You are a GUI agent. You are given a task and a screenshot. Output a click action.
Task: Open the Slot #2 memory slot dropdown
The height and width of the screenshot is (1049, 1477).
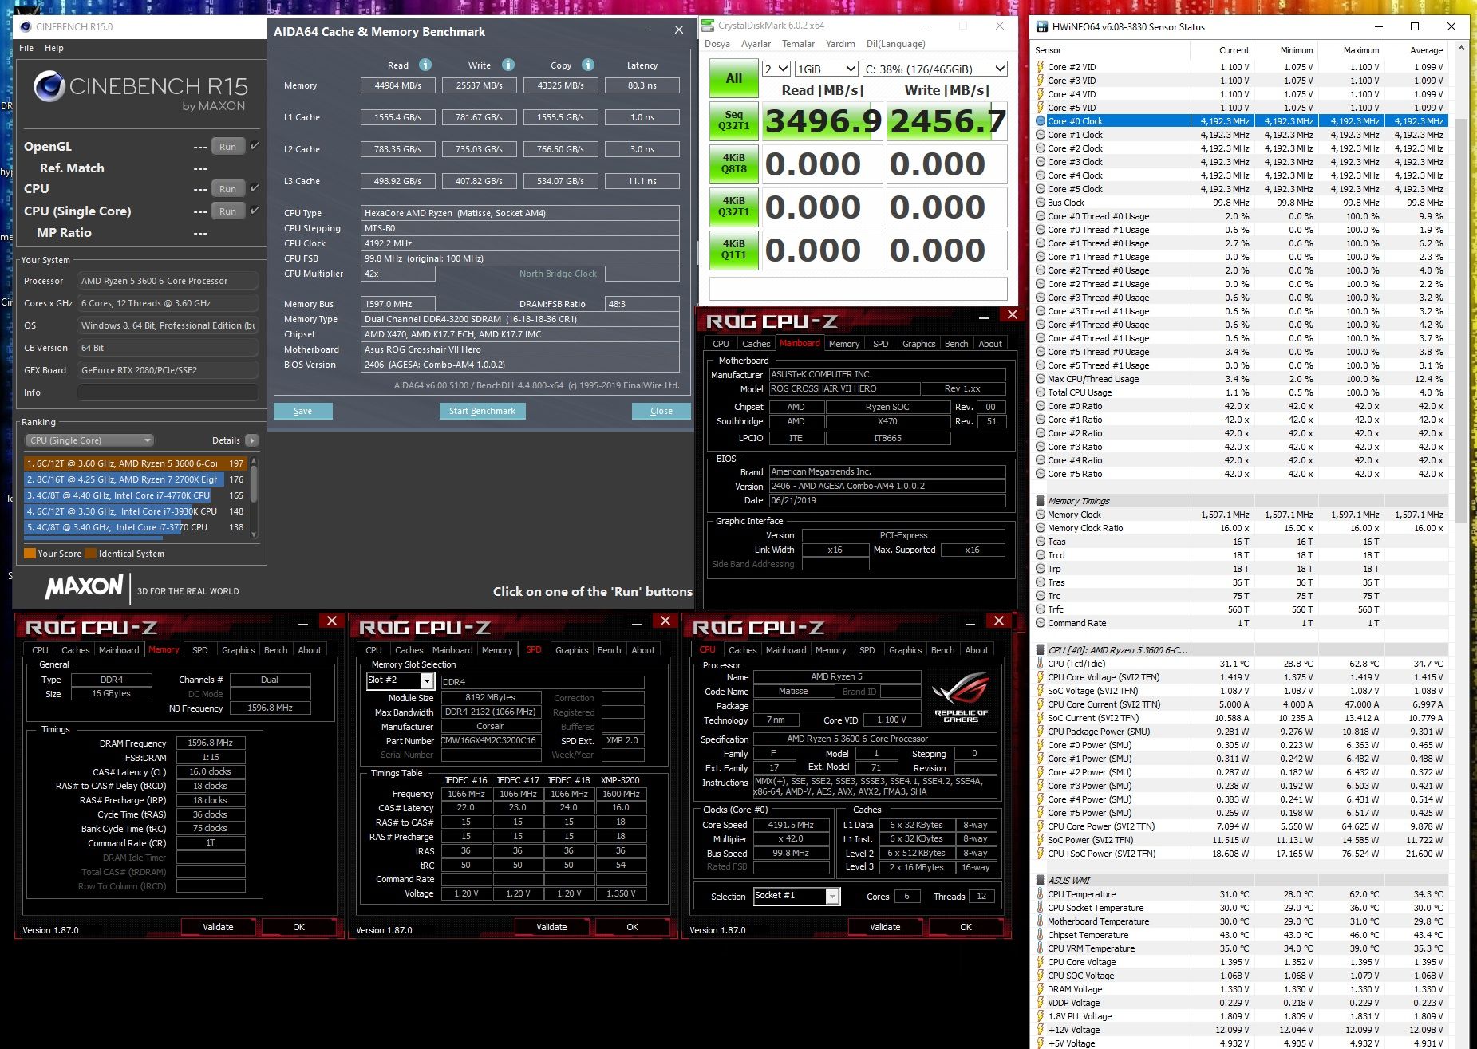click(x=401, y=680)
